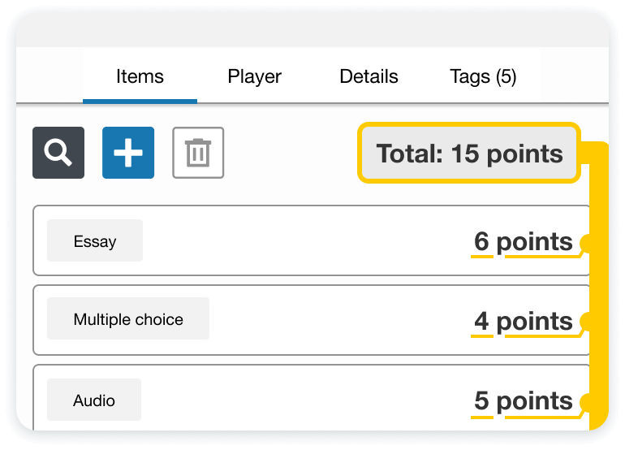
Task: Select the Audio item label
Action: [94, 400]
